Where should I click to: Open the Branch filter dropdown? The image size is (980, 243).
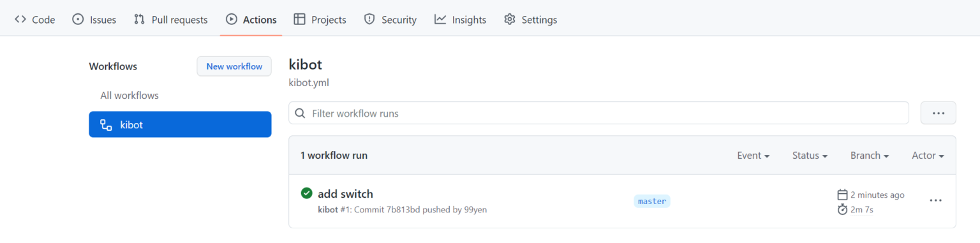click(x=870, y=156)
